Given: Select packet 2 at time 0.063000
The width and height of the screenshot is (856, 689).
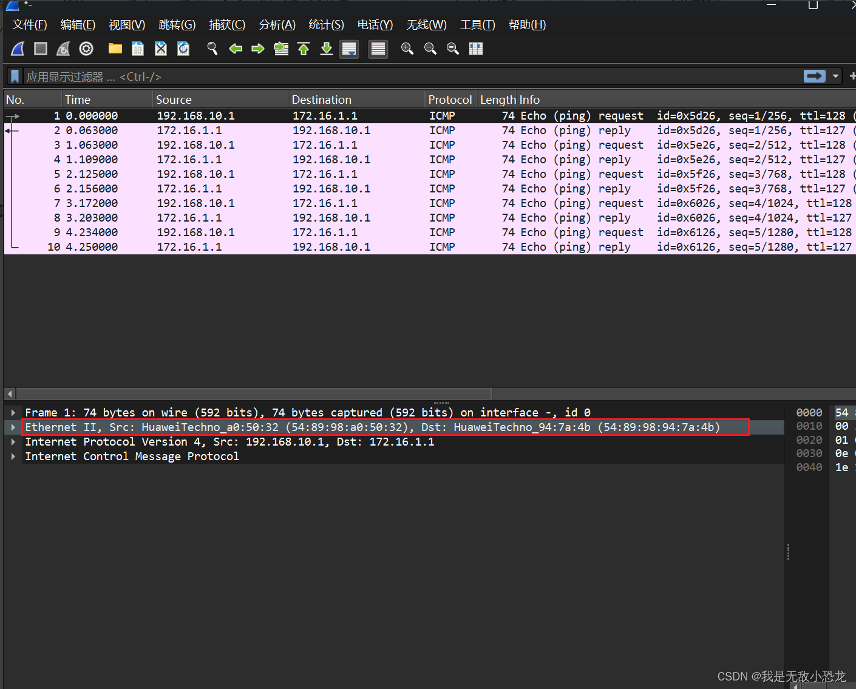Looking at the screenshot, I should pyautogui.click(x=430, y=131).
